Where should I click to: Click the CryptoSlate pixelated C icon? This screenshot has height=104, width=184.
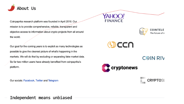click(143, 80)
